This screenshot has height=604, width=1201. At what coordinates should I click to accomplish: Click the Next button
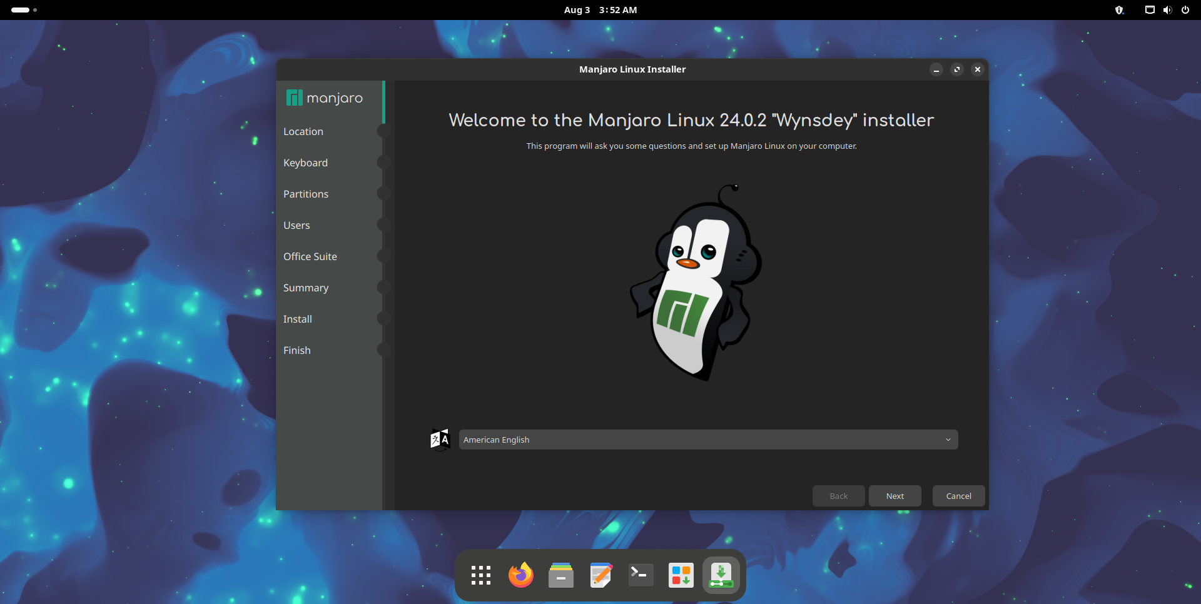(x=895, y=496)
